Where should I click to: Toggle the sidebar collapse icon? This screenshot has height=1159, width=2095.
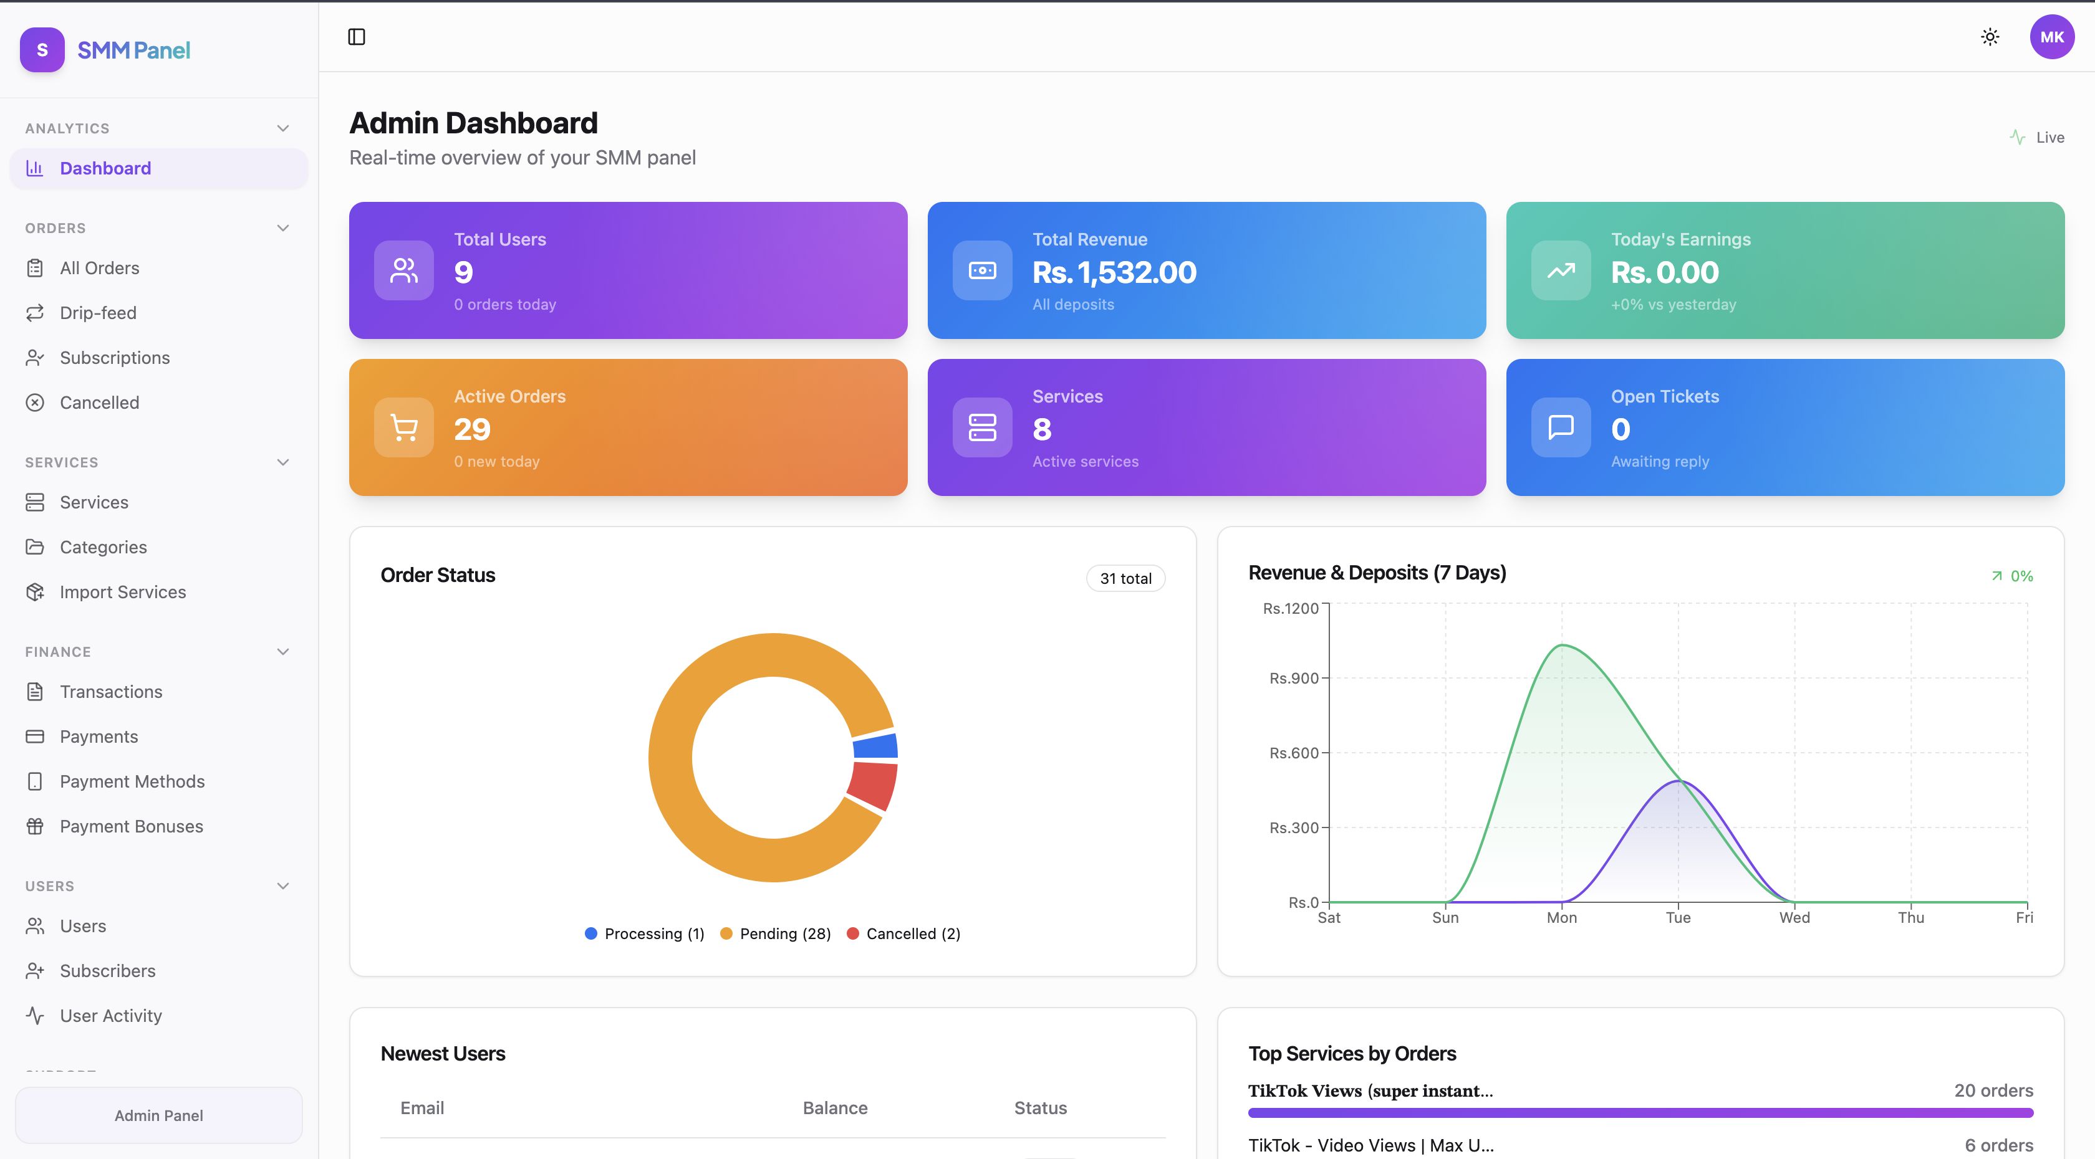click(356, 37)
